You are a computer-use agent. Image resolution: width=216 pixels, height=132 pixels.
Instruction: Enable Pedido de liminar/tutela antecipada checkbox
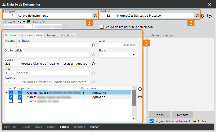point(101,27)
